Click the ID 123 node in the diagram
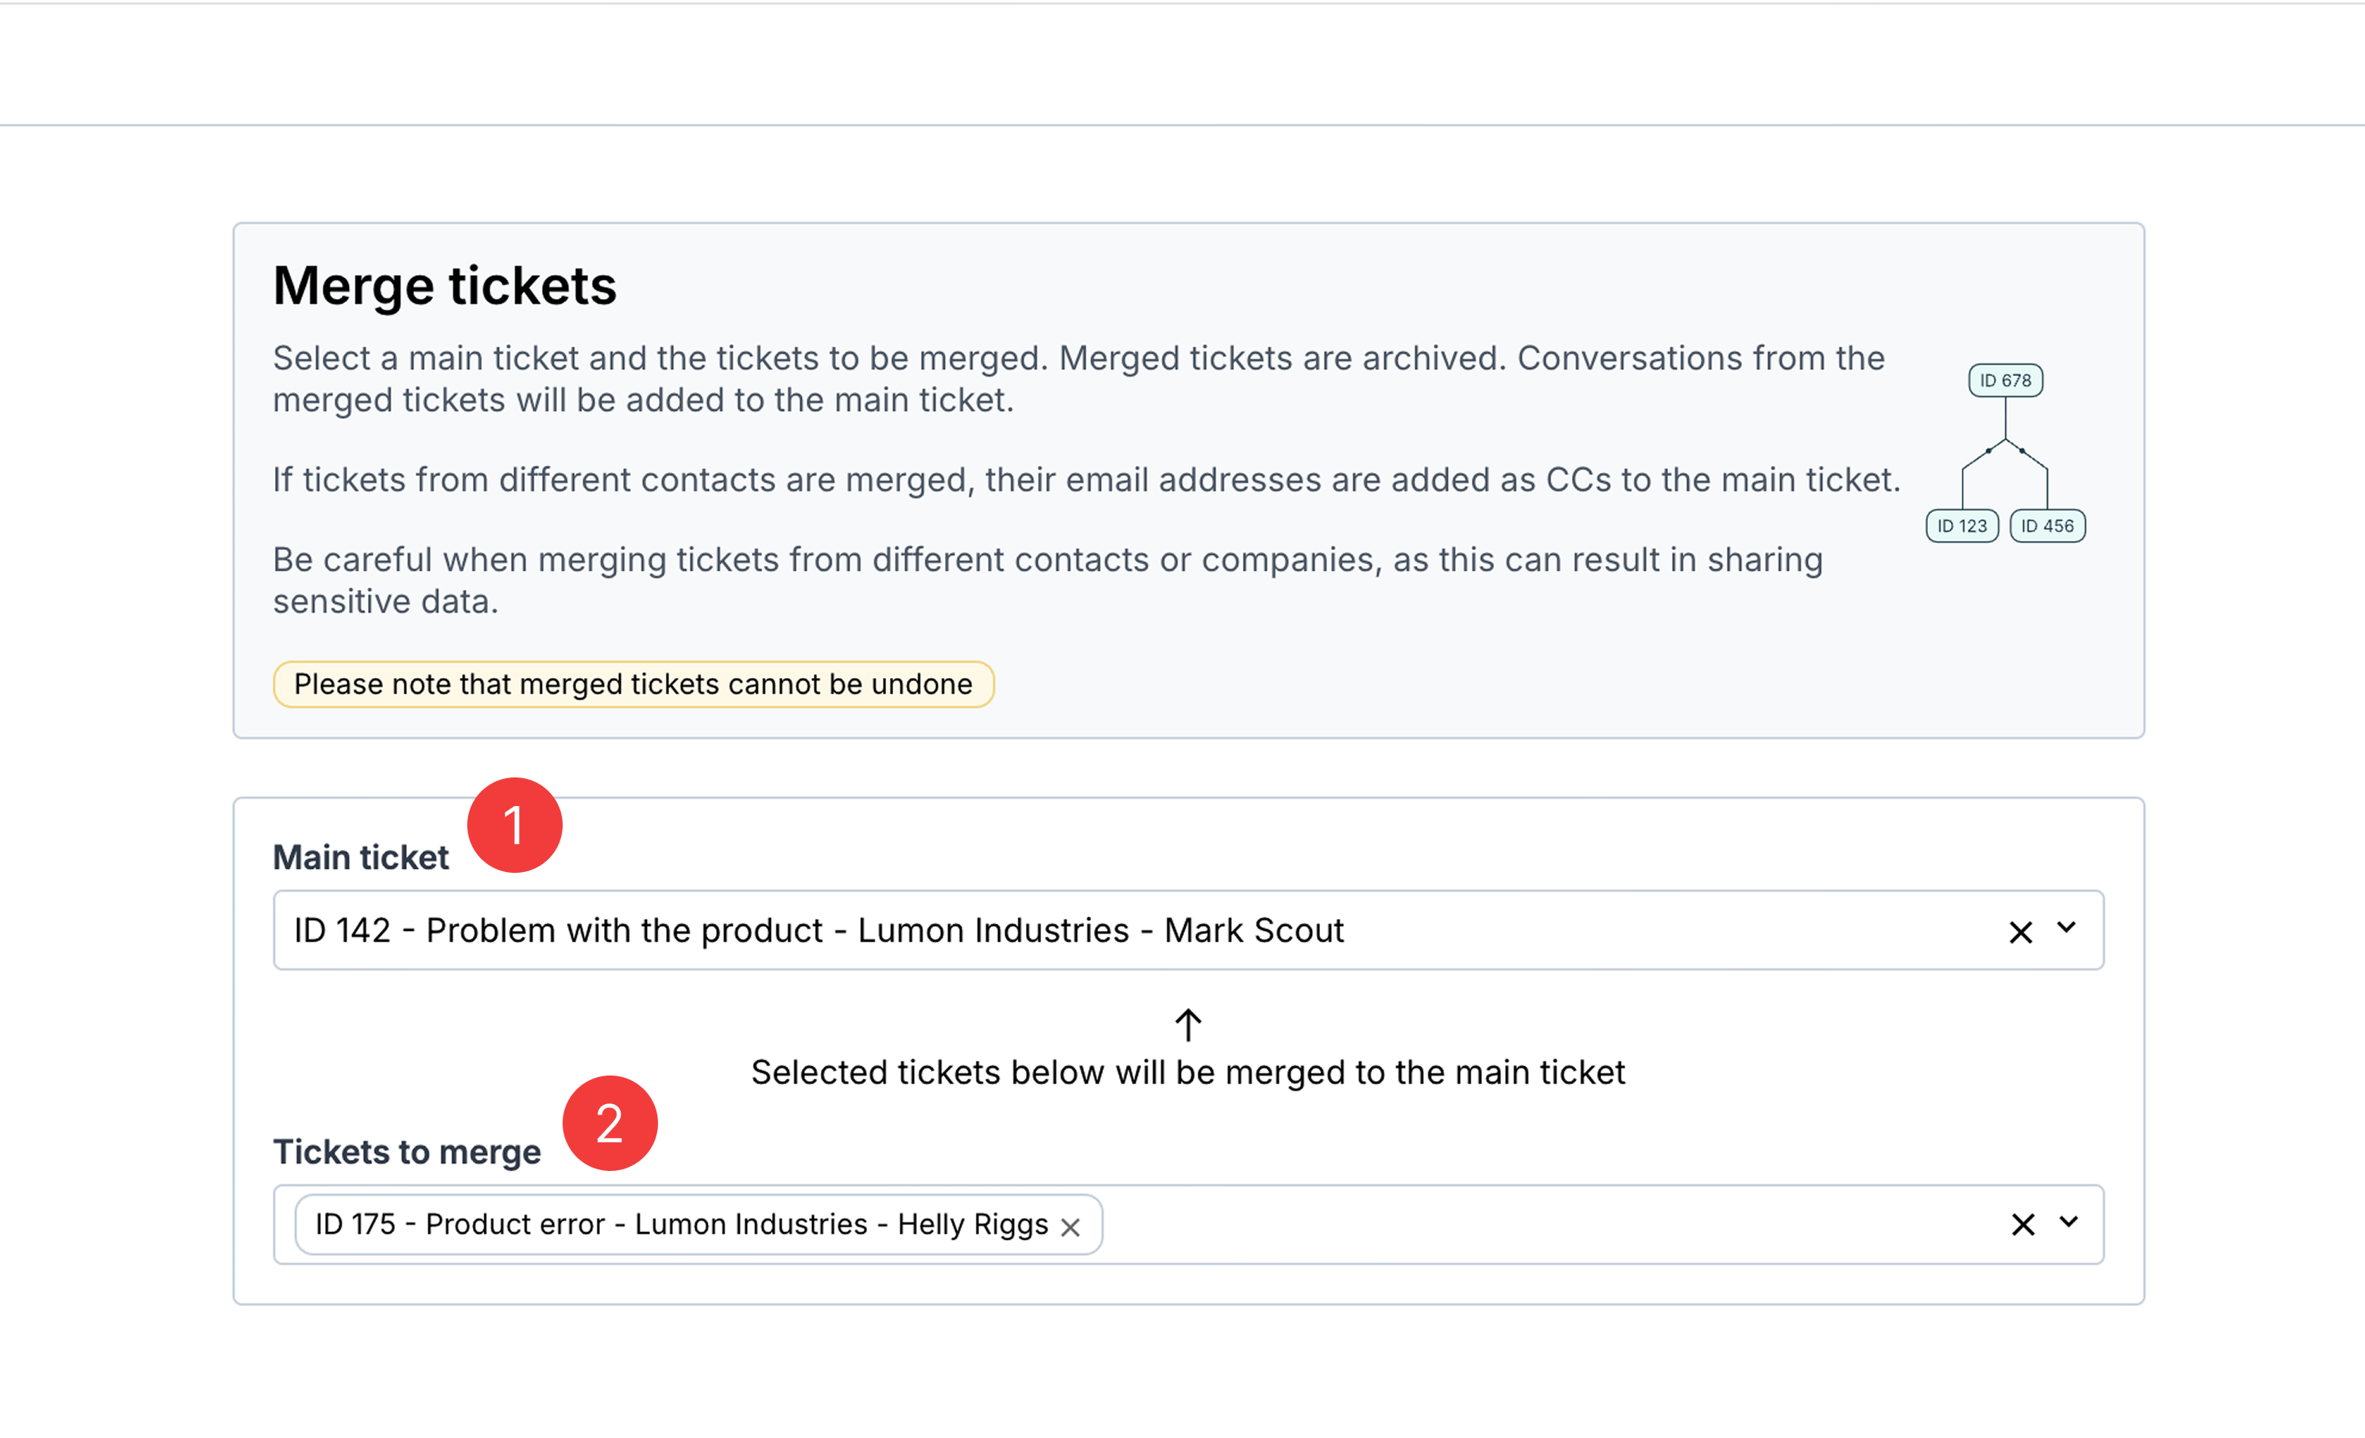 (x=1962, y=526)
